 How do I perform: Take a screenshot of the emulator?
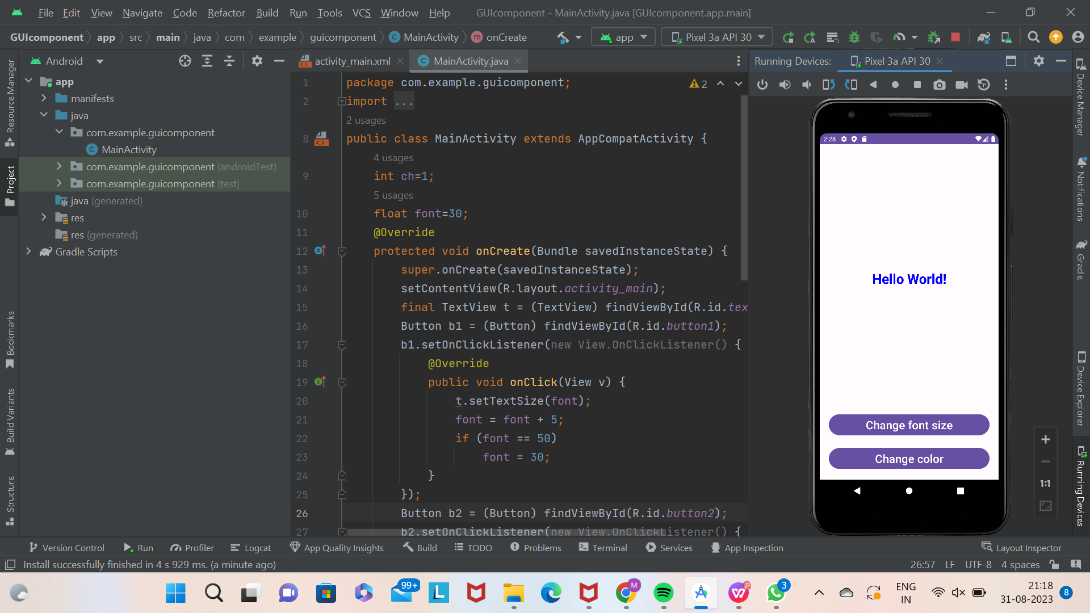[x=939, y=85]
